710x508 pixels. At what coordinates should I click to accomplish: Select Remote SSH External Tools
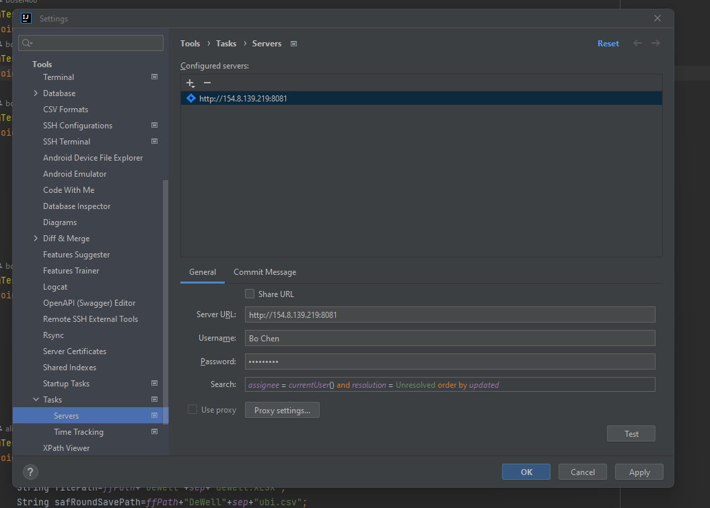[x=91, y=319]
